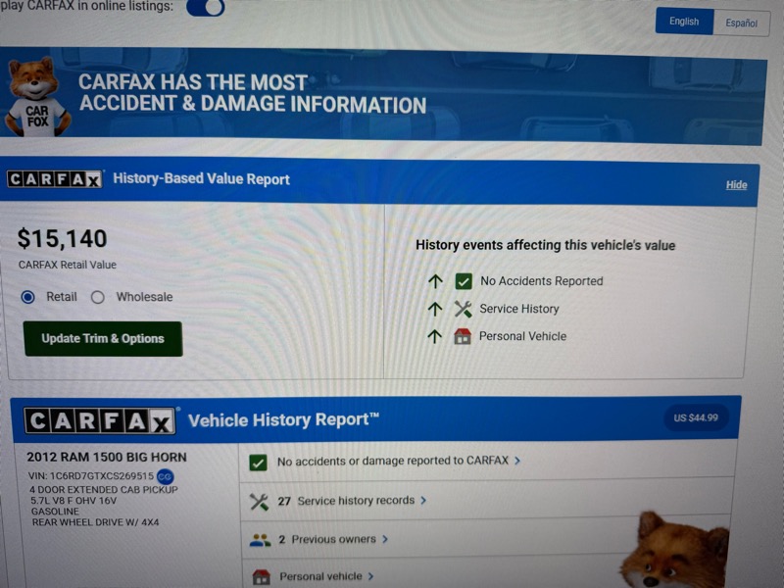Click the CARFAX Vehicle History Report logo
This screenshot has width=784, height=588.
point(100,421)
